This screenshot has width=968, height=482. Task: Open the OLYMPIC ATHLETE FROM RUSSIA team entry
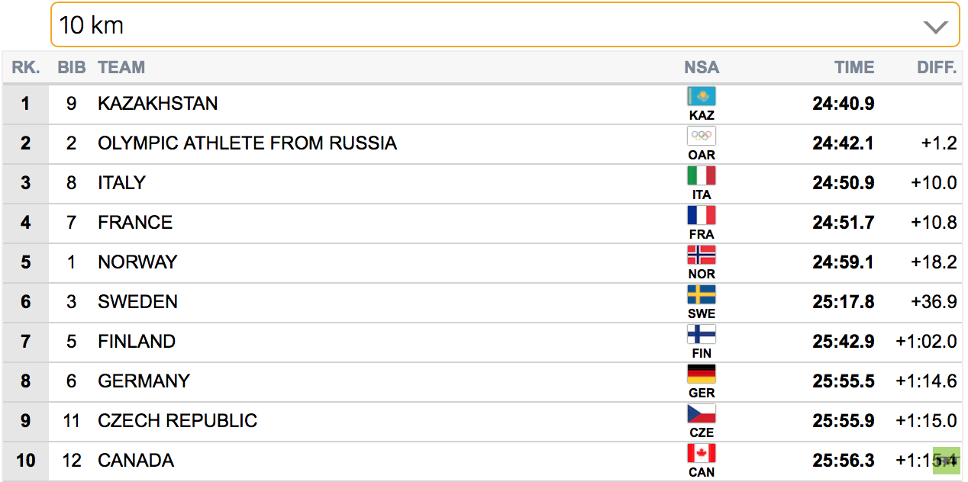click(x=247, y=143)
